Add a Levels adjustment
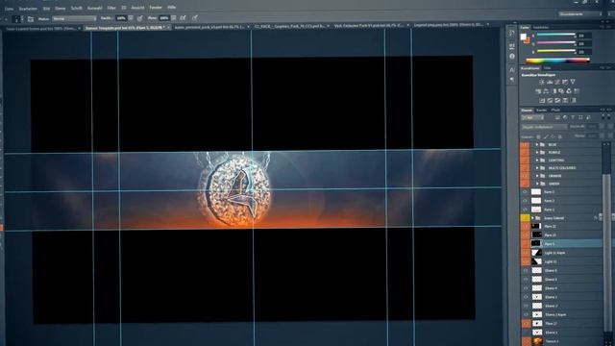Screen dimensions: 615x346 [x=550, y=82]
